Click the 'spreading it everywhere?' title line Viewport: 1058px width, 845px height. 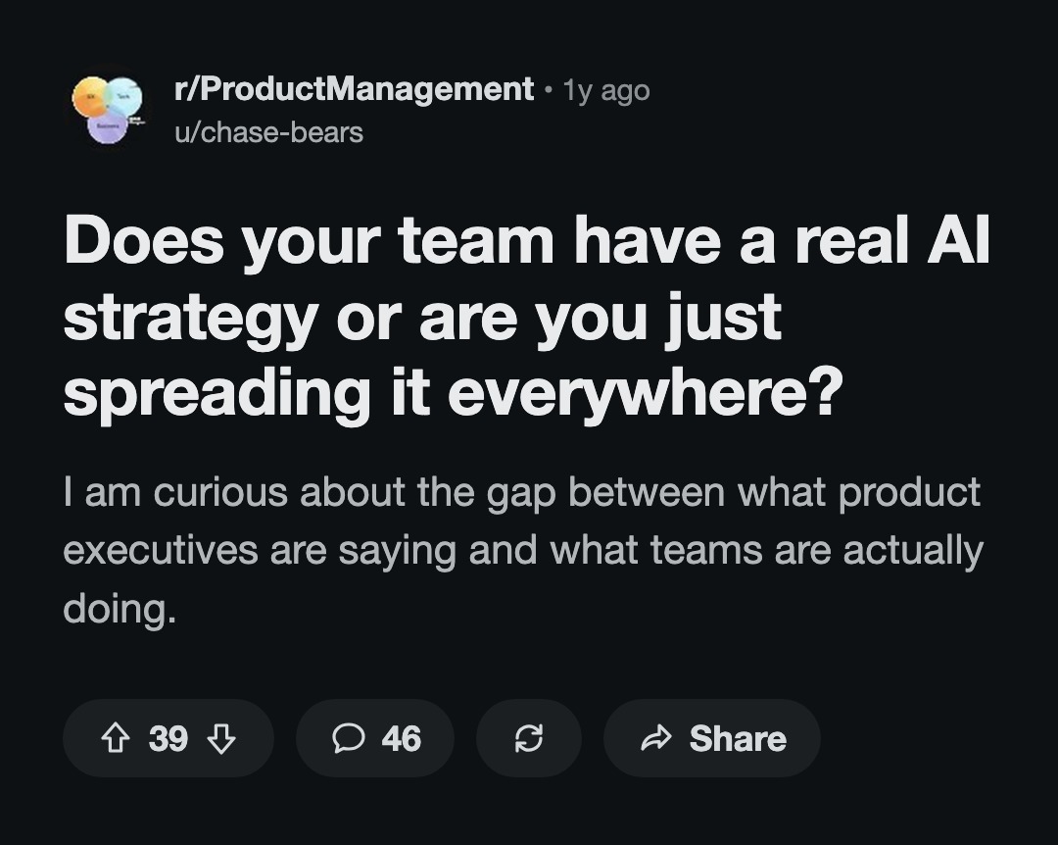pyautogui.click(x=453, y=393)
